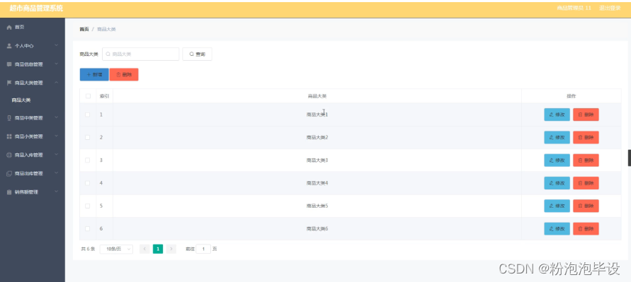The image size is (631, 282).
Task: Click the 操作 column header
Action: pyautogui.click(x=571, y=96)
